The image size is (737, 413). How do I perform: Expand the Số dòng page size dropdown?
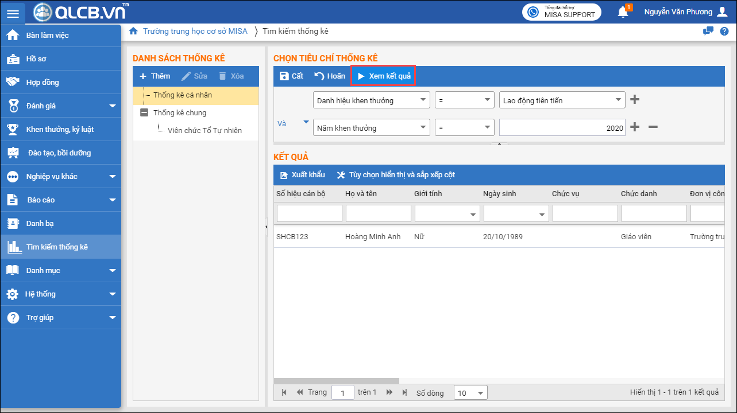point(470,393)
